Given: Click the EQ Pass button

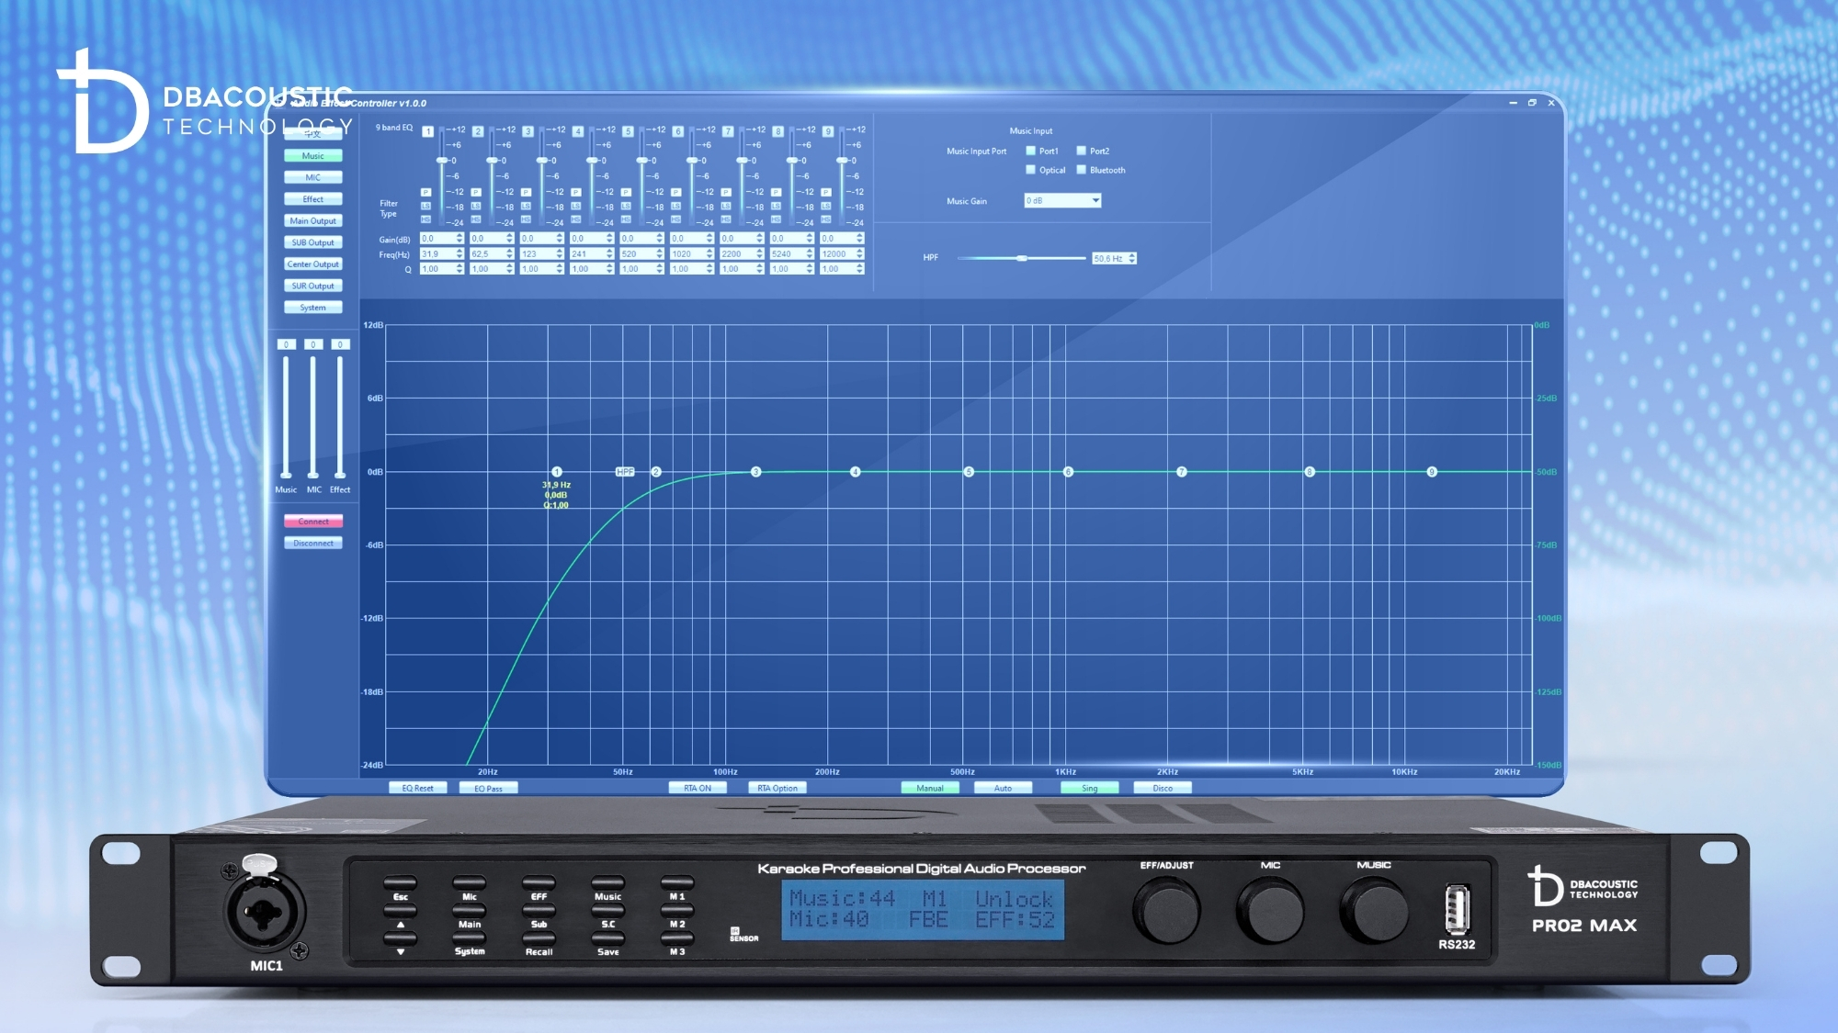Looking at the screenshot, I should point(489,788).
